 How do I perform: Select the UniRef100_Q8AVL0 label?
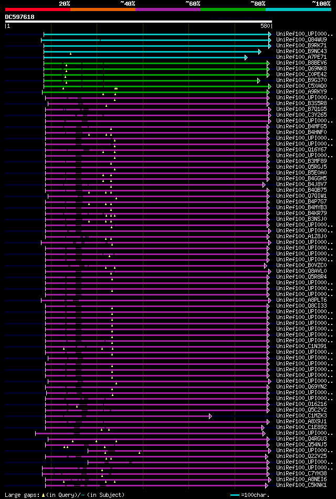301,271
